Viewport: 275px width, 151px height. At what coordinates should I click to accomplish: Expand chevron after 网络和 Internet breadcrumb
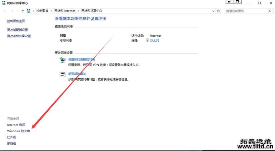[78, 11]
